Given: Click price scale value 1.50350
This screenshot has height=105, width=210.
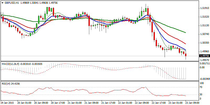Looking at the screenshot, I should click(x=204, y=43).
